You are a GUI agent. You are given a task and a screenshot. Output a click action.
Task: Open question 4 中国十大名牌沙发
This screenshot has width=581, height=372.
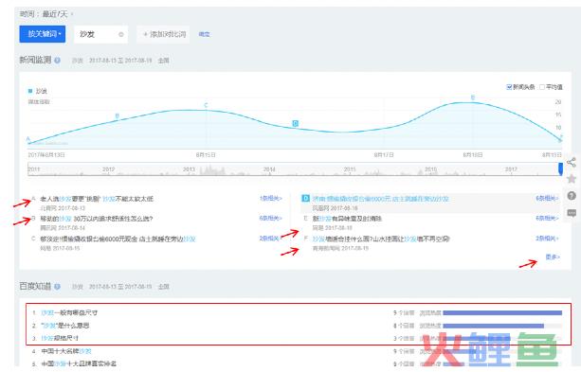[x=66, y=351]
